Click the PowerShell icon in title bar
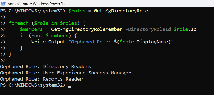This screenshot has height=95, width=214. click(3, 4)
